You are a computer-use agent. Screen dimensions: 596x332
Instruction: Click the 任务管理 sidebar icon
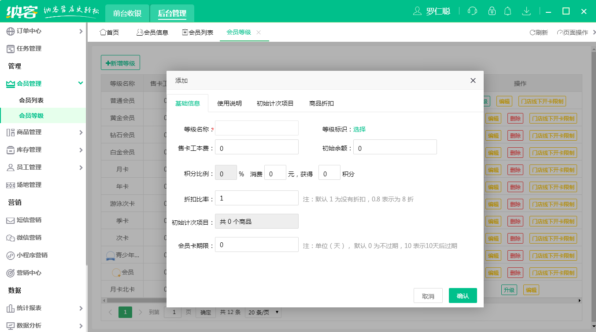click(x=11, y=49)
